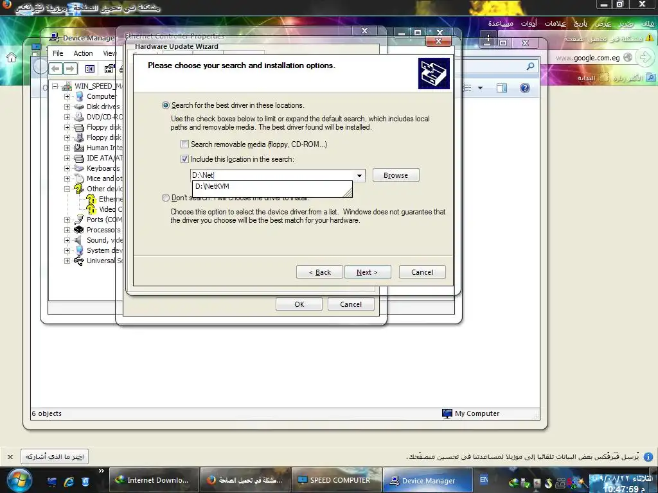Dismiss the Firefox notification bar with X
Image resolution: width=658 pixels, height=493 pixels.
tap(10, 457)
